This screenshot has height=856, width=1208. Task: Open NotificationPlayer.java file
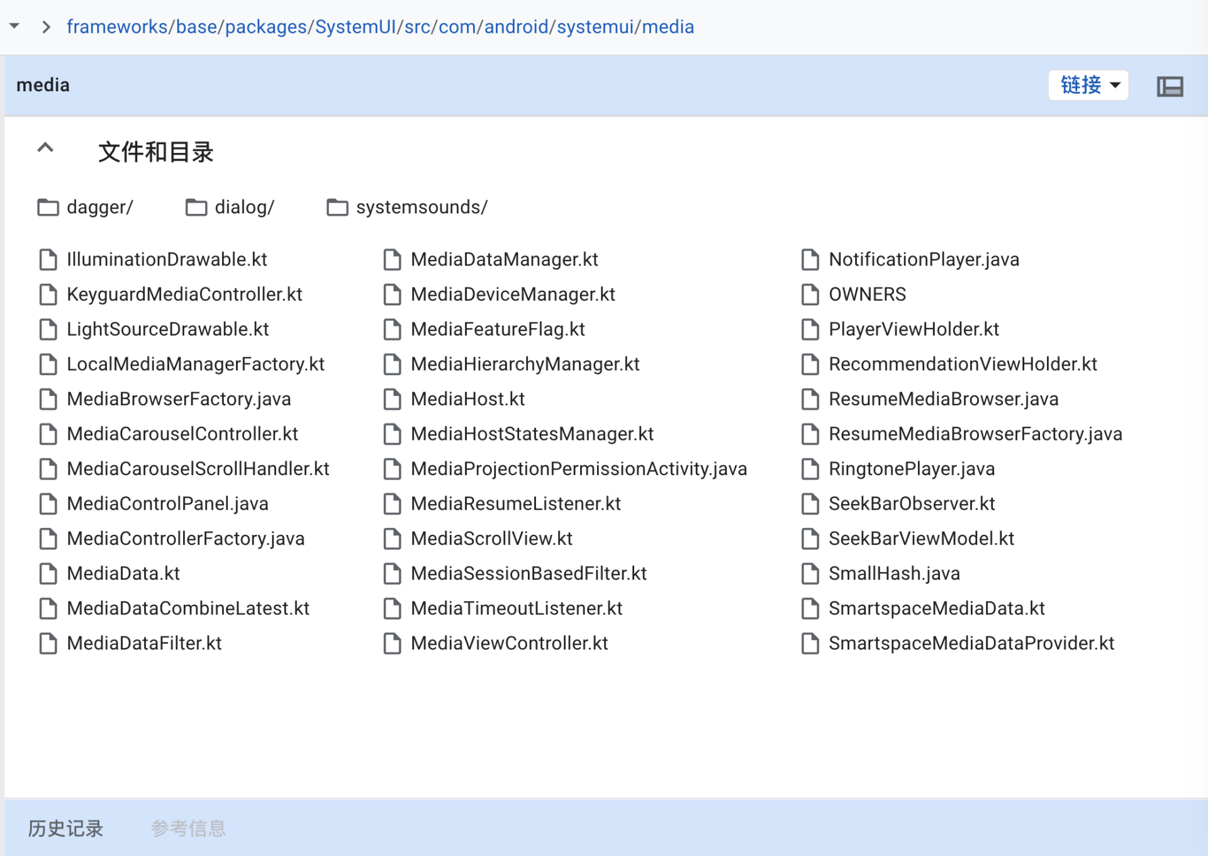coord(924,259)
